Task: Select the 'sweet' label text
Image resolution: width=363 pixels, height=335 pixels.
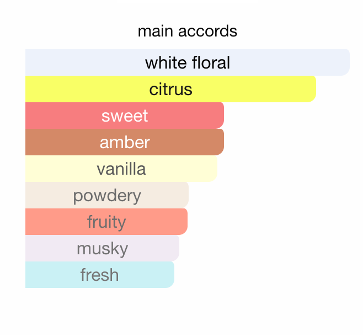Action: [125, 116]
